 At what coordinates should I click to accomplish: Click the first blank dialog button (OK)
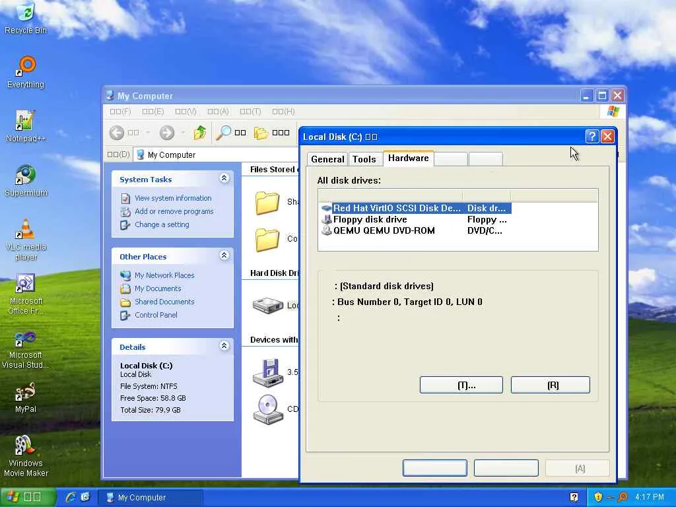click(x=434, y=468)
